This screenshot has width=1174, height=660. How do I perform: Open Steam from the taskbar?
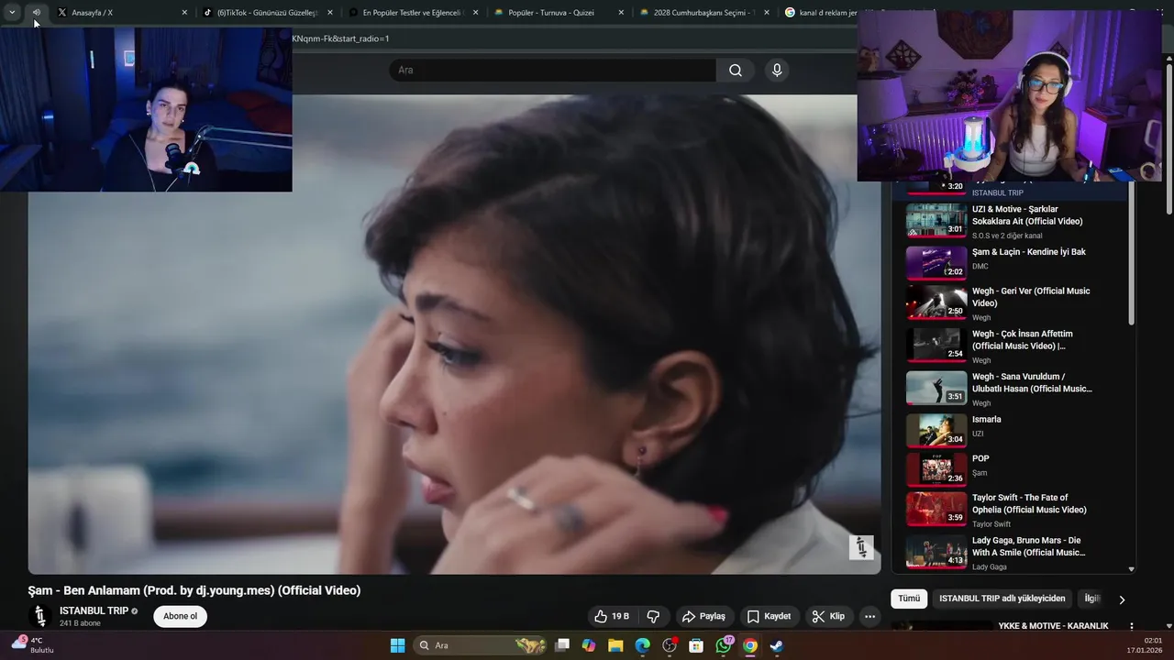[777, 645]
